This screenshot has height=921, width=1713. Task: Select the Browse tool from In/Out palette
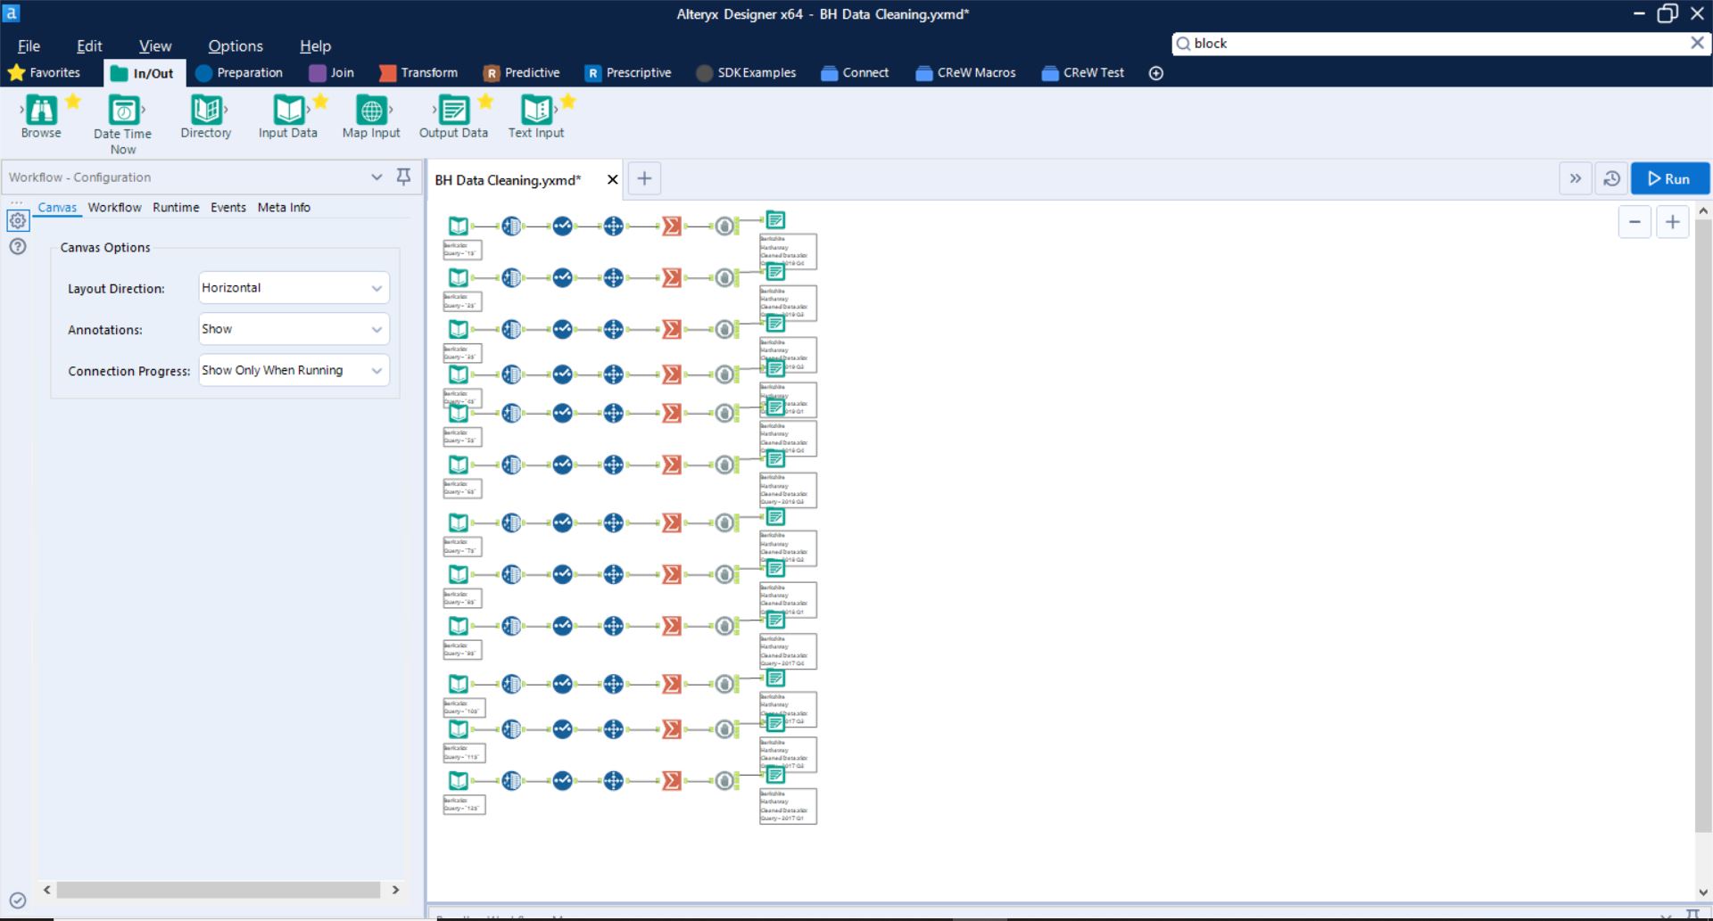click(41, 116)
